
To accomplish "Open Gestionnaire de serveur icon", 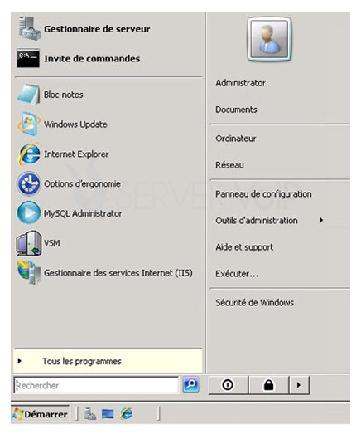I will (x=29, y=28).
